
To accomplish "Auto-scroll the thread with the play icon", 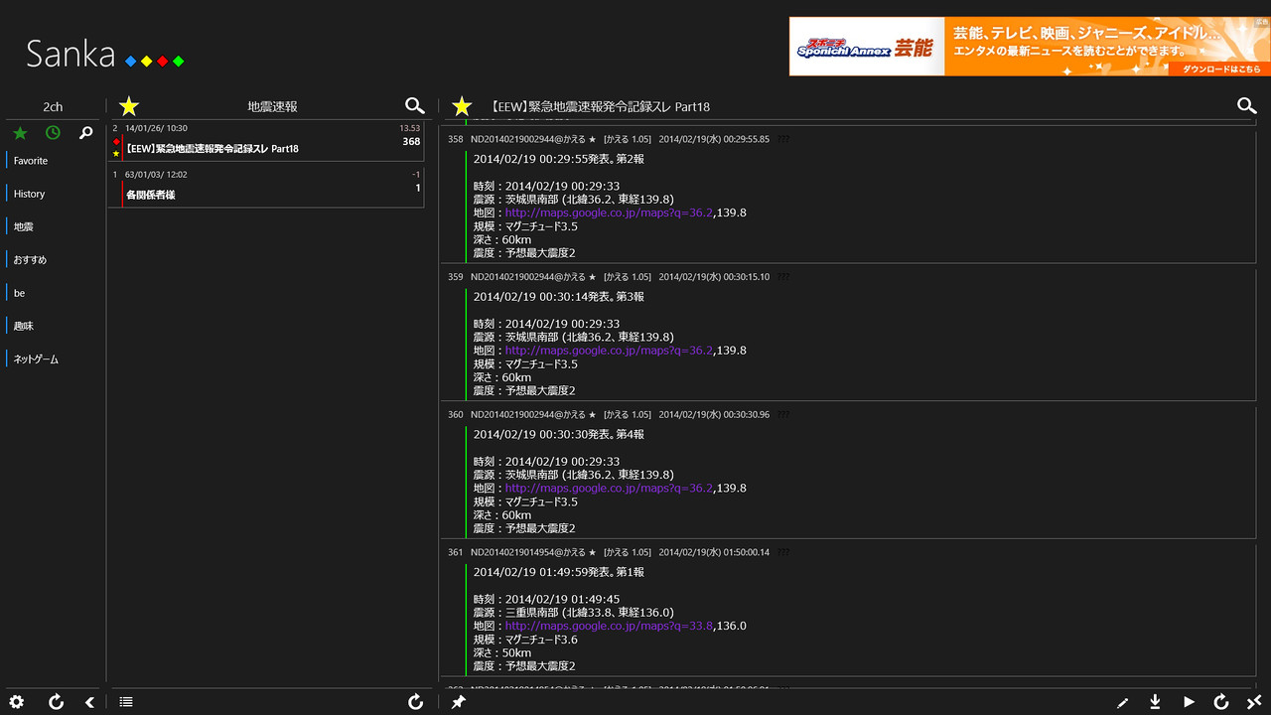I will coord(1189,702).
